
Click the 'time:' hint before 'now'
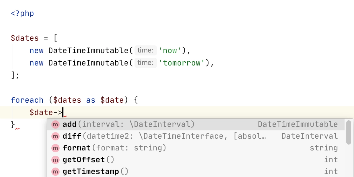(x=146, y=50)
